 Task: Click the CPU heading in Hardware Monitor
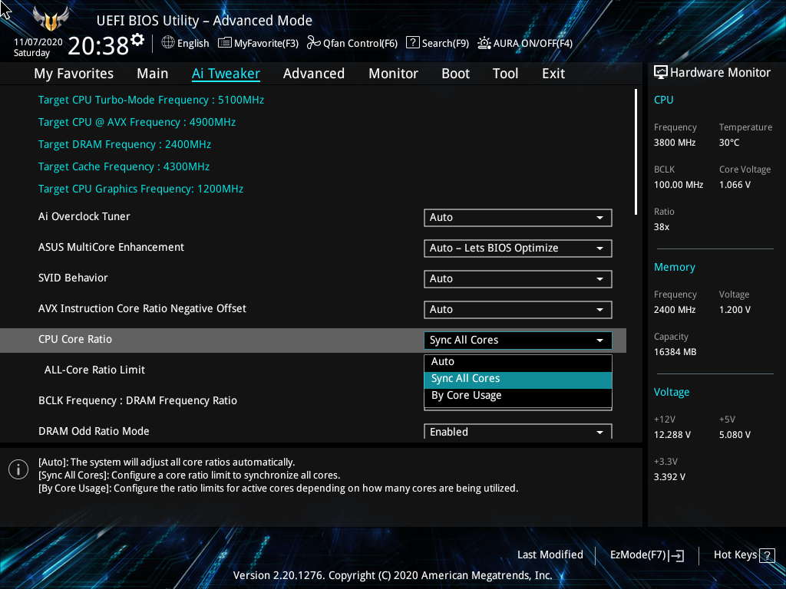[x=664, y=100]
